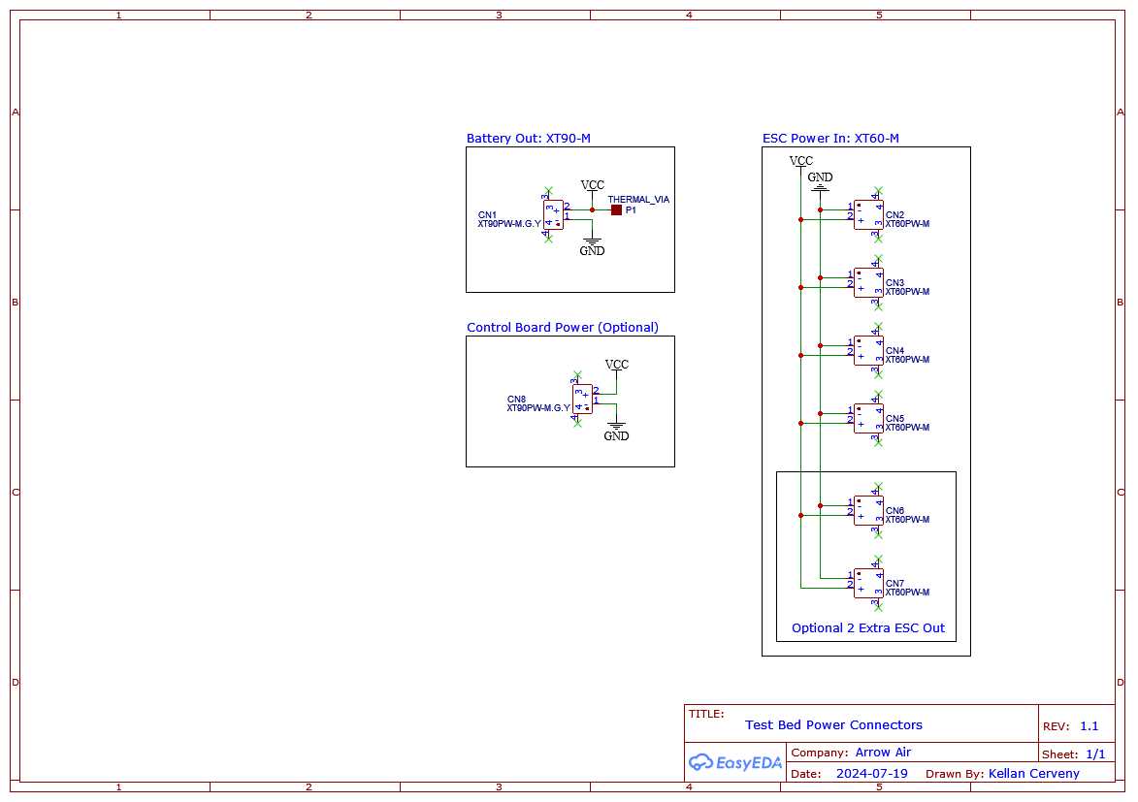Viewport: 1138px width, 802px height.
Task: Click the EasyEDA logo in title block
Action: coord(735,762)
